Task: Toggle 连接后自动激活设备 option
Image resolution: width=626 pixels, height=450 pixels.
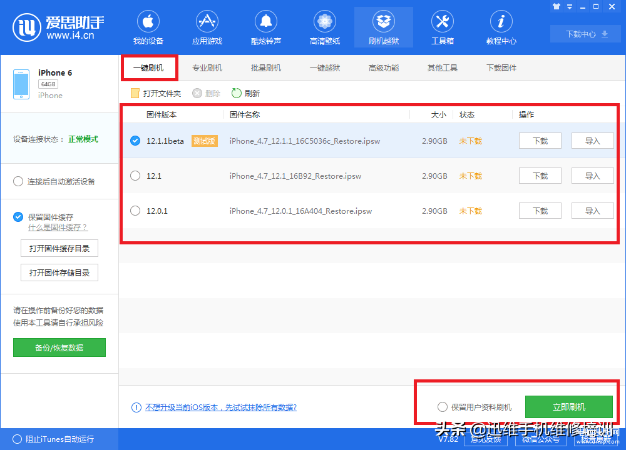Action: click(x=18, y=181)
